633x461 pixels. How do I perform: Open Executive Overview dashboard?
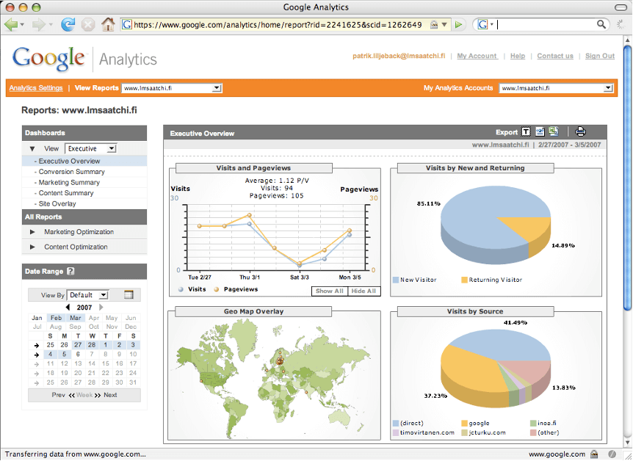(x=69, y=161)
